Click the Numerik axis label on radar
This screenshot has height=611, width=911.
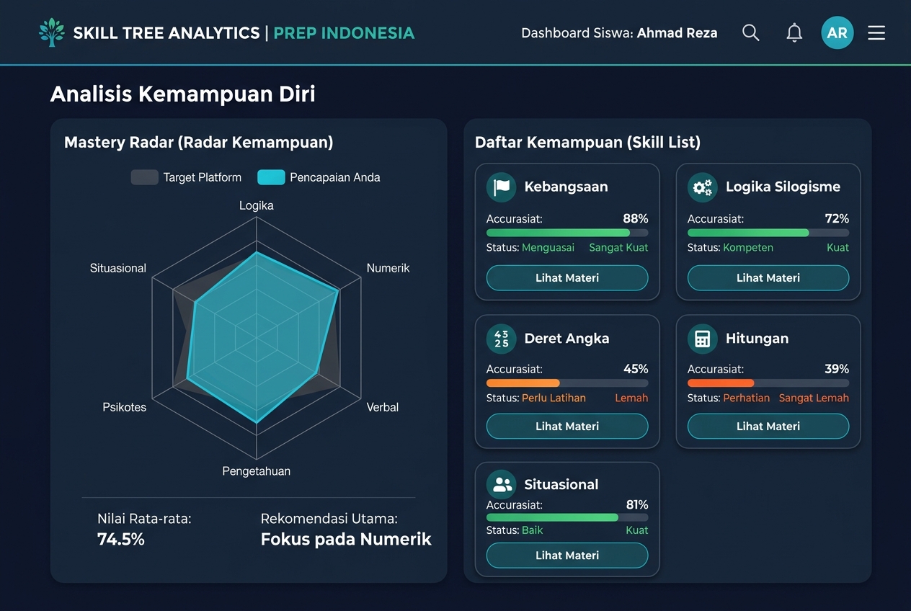point(388,268)
